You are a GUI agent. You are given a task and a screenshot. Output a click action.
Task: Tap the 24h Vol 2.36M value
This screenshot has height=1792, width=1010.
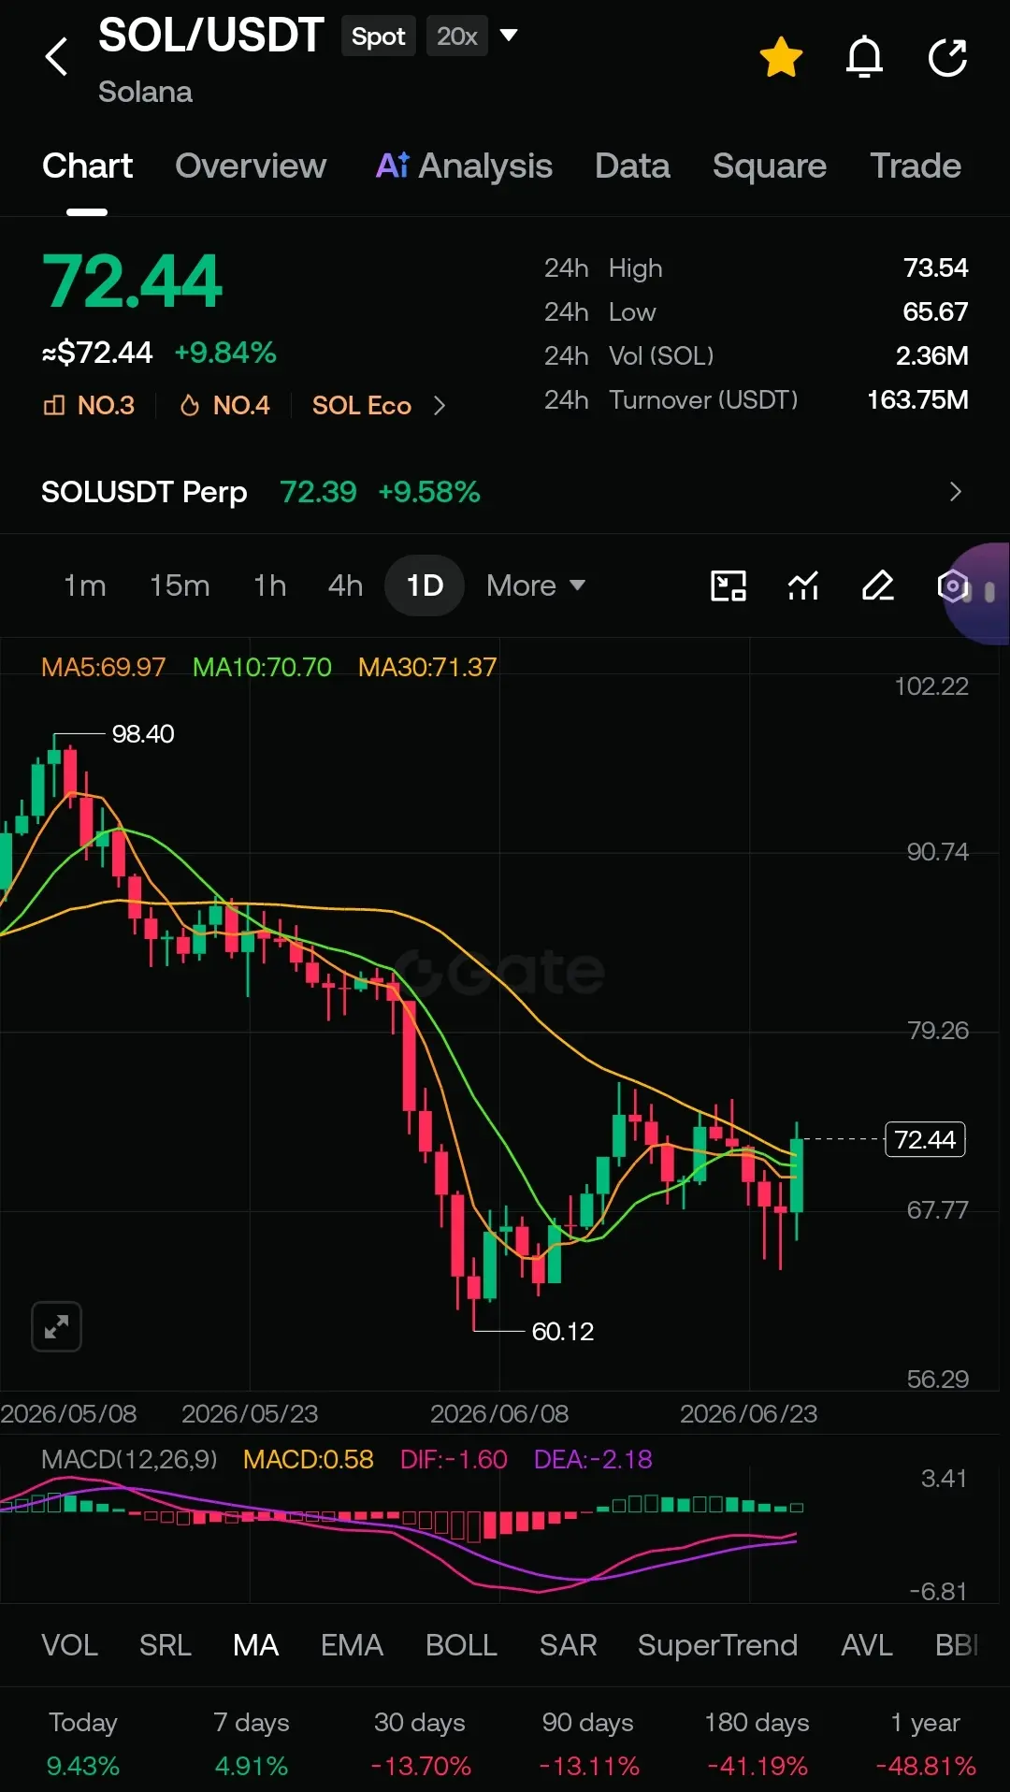(931, 356)
